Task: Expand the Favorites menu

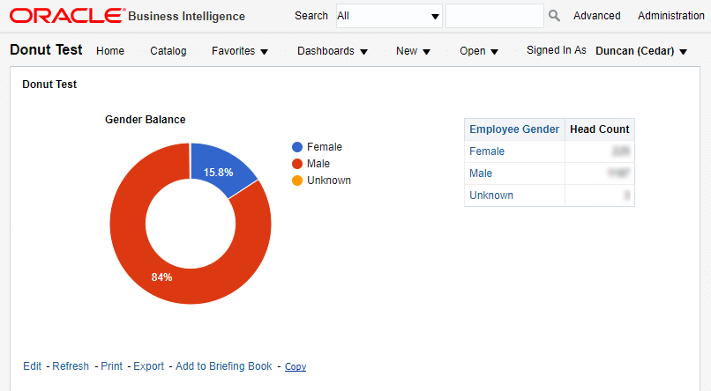Action: tap(239, 51)
